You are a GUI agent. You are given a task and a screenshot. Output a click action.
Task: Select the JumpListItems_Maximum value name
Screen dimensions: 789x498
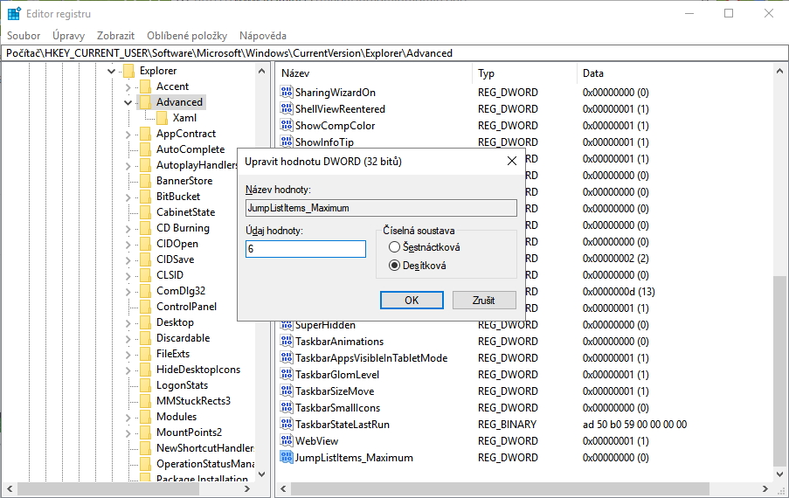click(x=354, y=458)
